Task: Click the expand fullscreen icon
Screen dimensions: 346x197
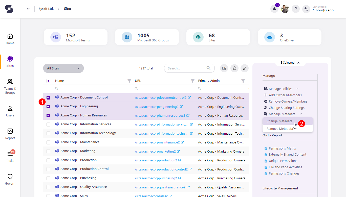Action: (245, 68)
